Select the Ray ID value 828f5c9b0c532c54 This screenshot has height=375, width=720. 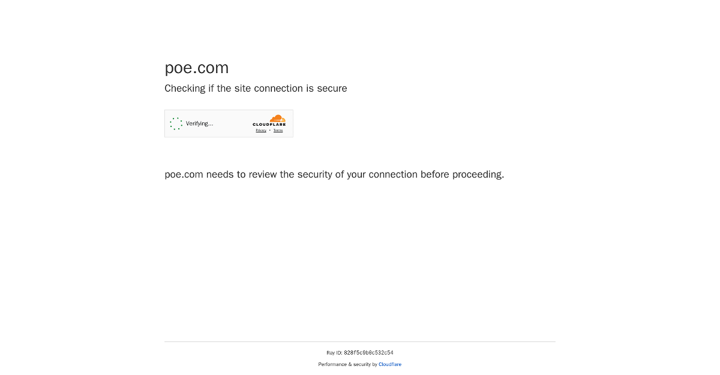[368, 353]
